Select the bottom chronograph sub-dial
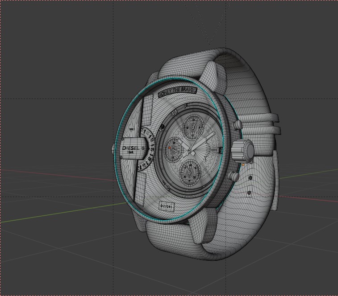338x296 pixels. 191,170
